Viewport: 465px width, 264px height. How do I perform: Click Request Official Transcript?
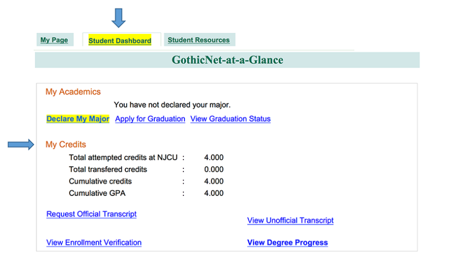click(91, 214)
